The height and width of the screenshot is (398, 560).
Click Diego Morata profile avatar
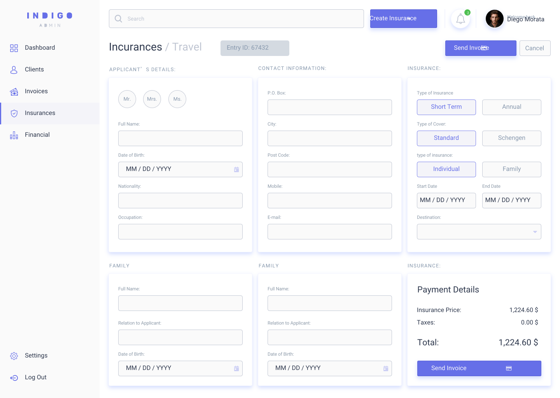coord(495,19)
